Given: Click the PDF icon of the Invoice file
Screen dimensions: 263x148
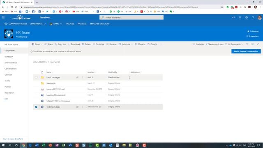Looking at the screenshot, I should point(42,89).
